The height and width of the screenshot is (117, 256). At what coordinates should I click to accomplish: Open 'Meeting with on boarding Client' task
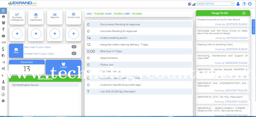tap(222, 46)
